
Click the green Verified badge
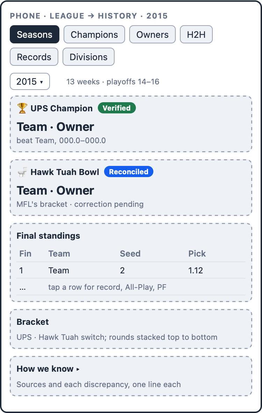point(117,108)
